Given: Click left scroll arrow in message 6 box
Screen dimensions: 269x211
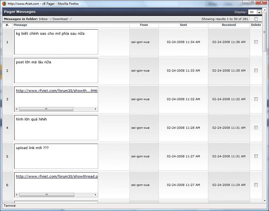Looking at the screenshot, I should pyautogui.click(x=17, y=195).
